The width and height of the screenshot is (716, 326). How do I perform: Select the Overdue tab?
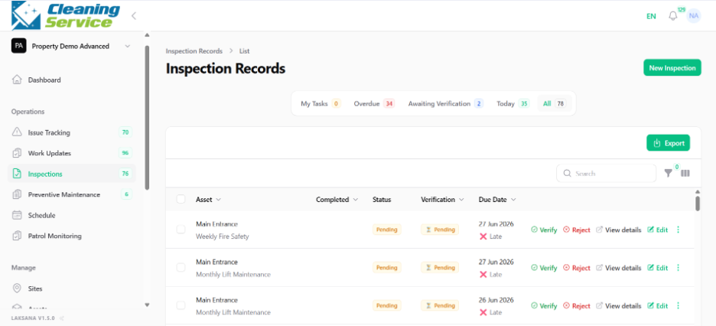tap(373, 103)
